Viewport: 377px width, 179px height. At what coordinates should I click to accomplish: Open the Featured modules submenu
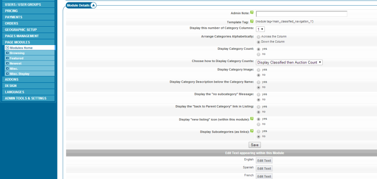[x=30, y=58]
